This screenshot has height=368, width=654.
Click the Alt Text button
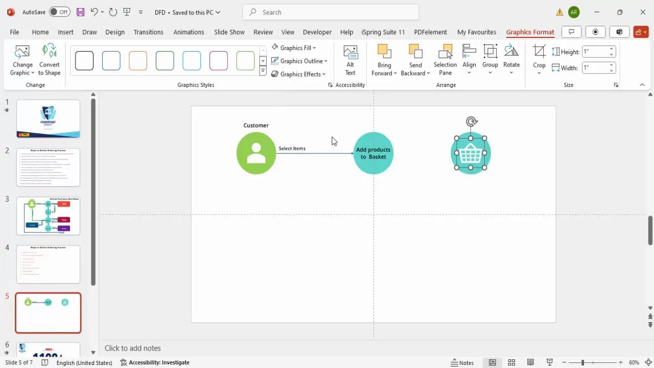(x=350, y=60)
